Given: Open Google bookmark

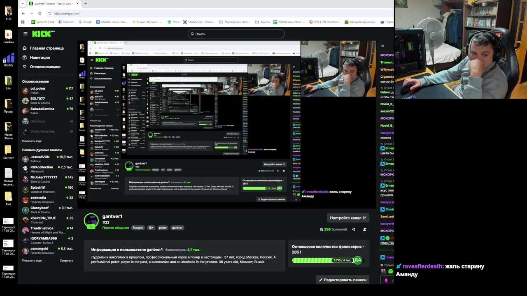Looking at the screenshot, I should pos(85,22).
